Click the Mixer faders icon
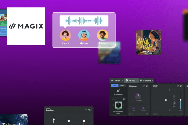Viewport: 188px width, 125px height. (112, 80)
